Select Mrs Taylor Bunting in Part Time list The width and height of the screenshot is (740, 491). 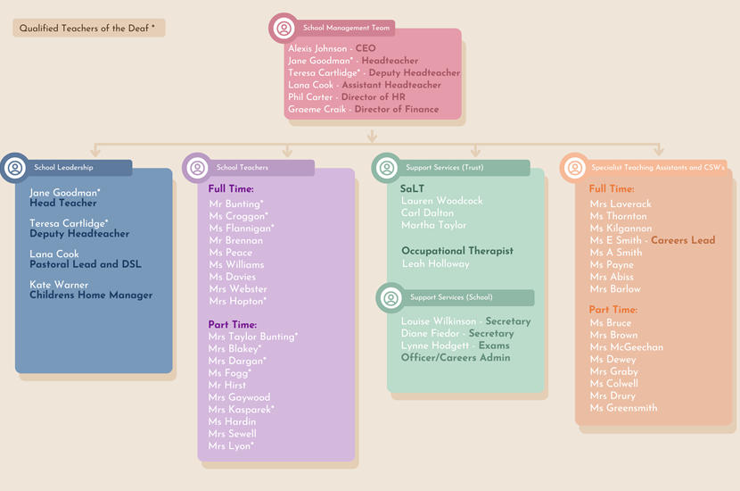pos(253,337)
